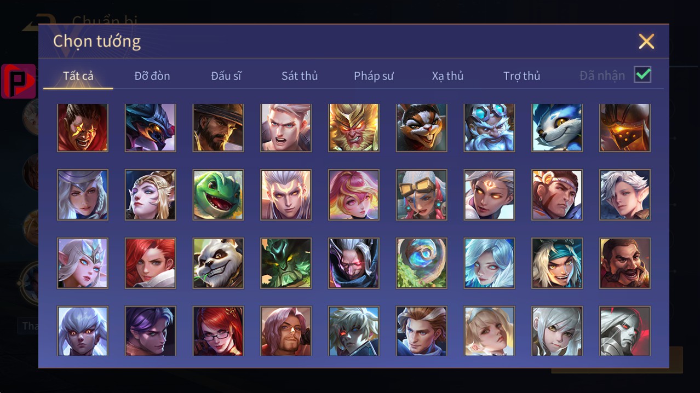Select the mustached brown-haired man hero
700x393 pixels.
pyautogui.click(x=626, y=263)
